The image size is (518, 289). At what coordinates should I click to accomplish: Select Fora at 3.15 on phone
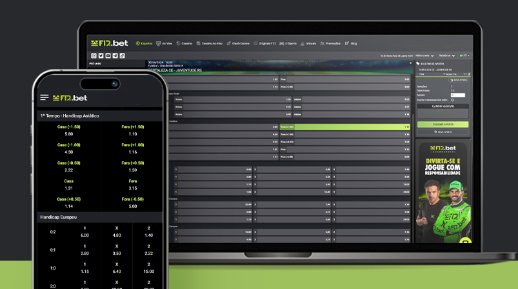[132, 184]
